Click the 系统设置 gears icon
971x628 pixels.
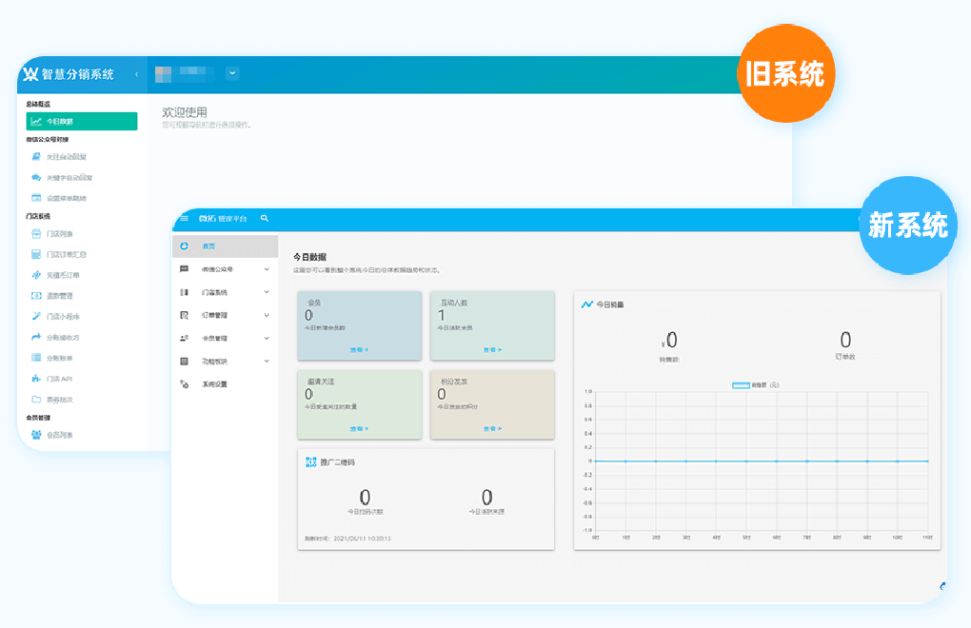pos(184,384)
